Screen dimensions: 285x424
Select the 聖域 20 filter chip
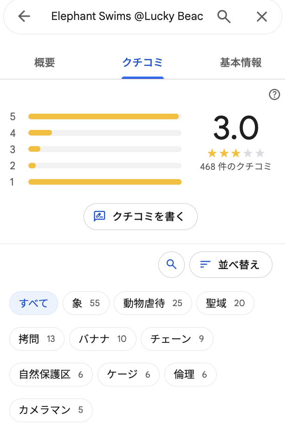[x=225, y=303]
